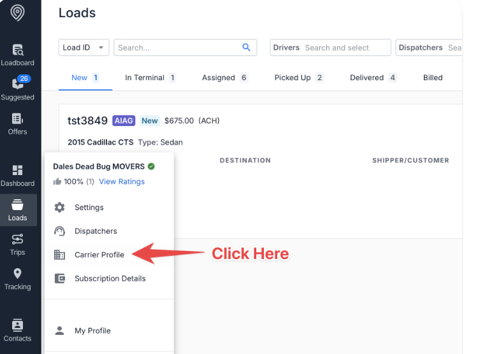Click the $675.00 price text
478x354 pixels.
point(179,120)
